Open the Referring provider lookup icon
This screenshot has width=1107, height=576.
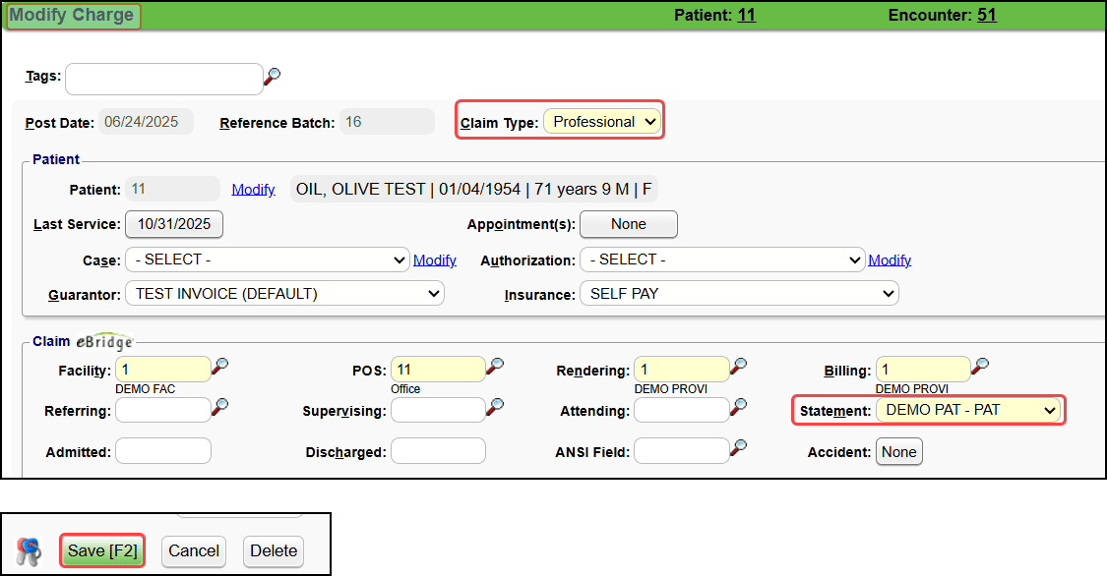pyautogui.click(x=220, y=406)
